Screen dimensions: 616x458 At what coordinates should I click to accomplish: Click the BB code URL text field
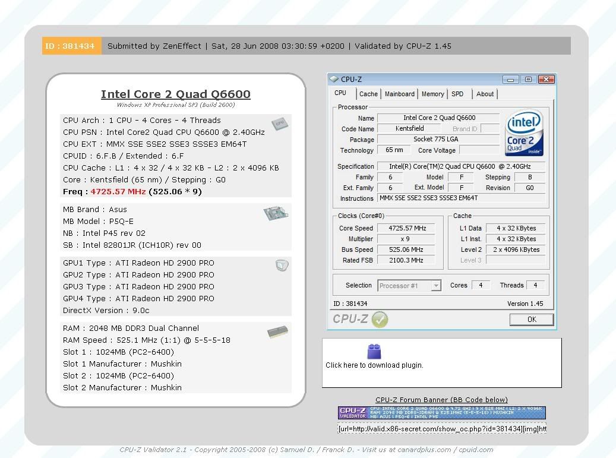(x=442, y=429)
